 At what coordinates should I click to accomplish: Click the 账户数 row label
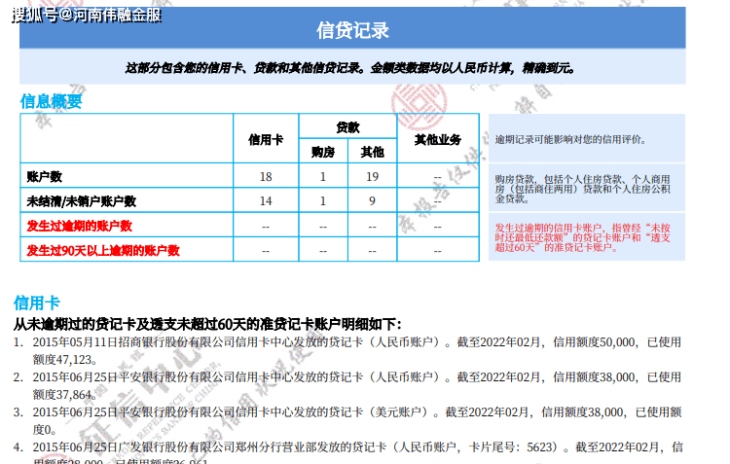(x=44, y=176)
